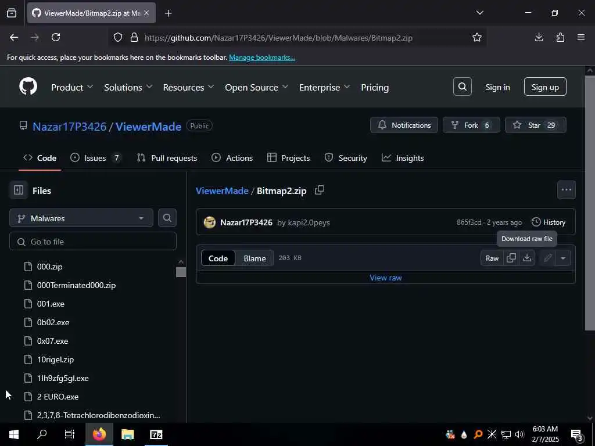Click the Sign up button
The image size is (595, 446).
tap(545, 87)
